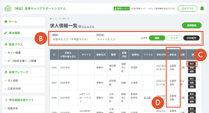This screenshot has height=113, width=209.
Task: Click ID cell 2096
Action: click(x=54, y=67)
